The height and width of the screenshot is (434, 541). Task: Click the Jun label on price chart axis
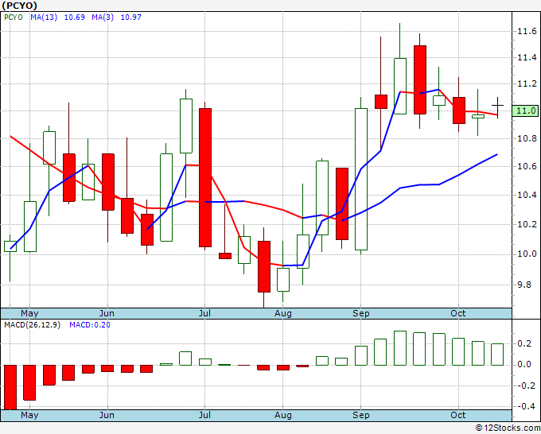click(x=107, y=313)
